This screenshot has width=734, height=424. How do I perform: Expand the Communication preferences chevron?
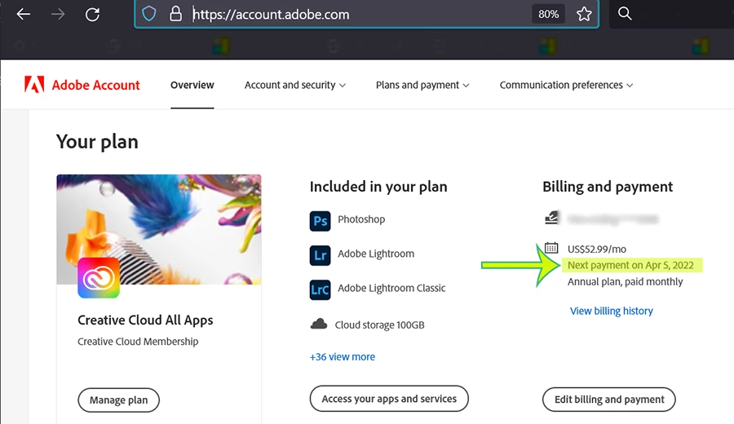[630, 86]
